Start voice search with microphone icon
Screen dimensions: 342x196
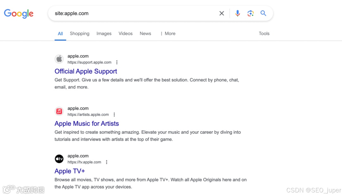(x=237, y=13)
